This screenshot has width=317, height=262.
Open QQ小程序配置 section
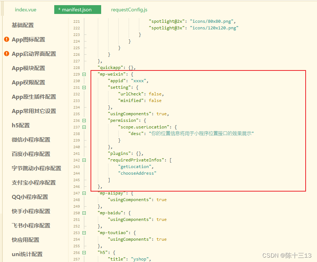(x=30, y=197)
